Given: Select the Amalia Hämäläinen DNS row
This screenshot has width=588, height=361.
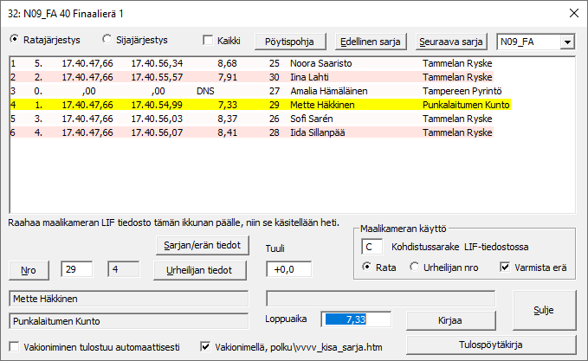Looking at the screenshot, I should click(260, 91).
